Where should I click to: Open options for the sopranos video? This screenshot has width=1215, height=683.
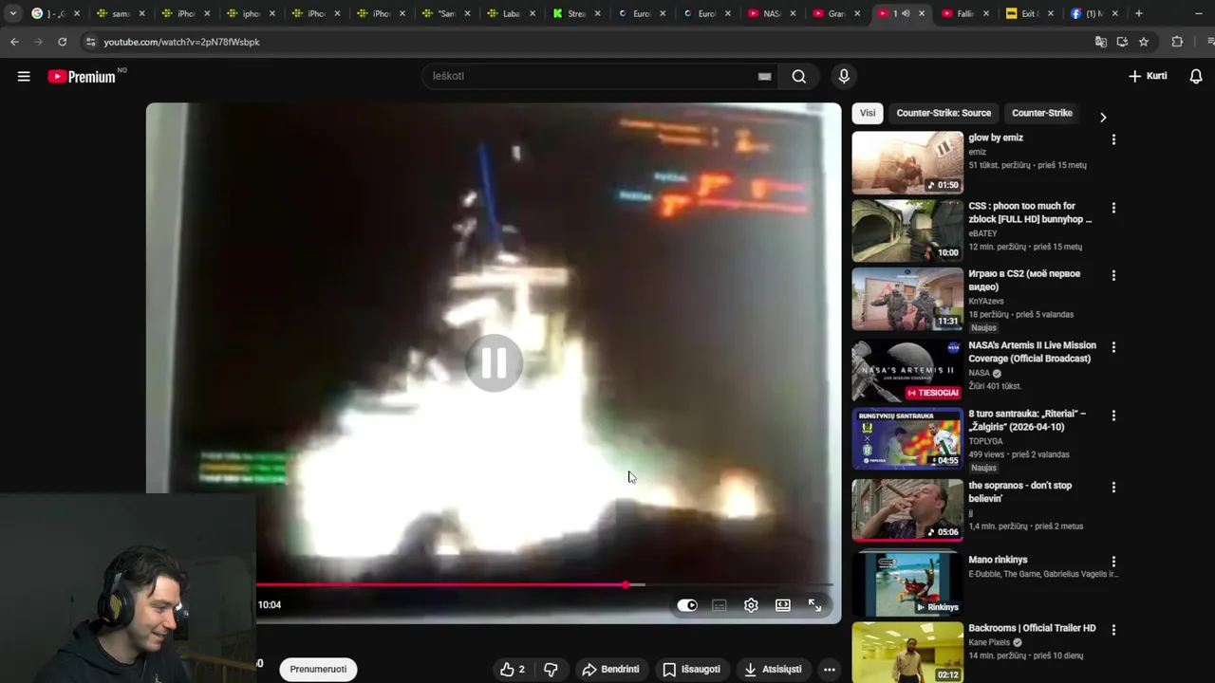pos(1113,488)
